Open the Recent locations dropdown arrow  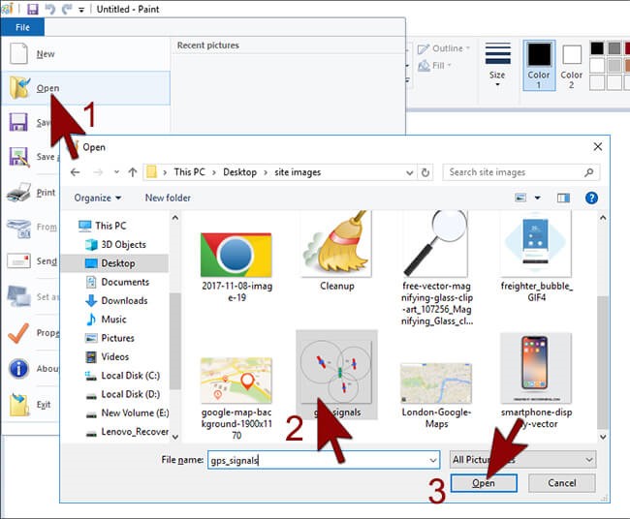pos(116,172)
